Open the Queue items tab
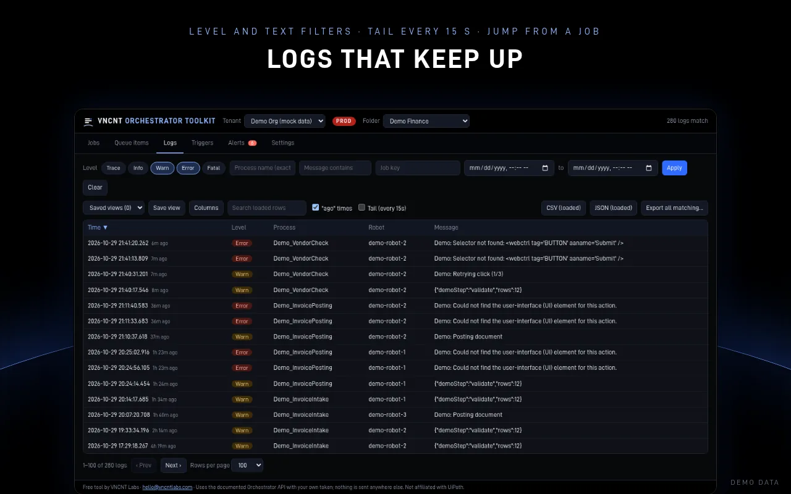This screenshot has height=494, width=791. pyautogui.click(x=132, y=143)
